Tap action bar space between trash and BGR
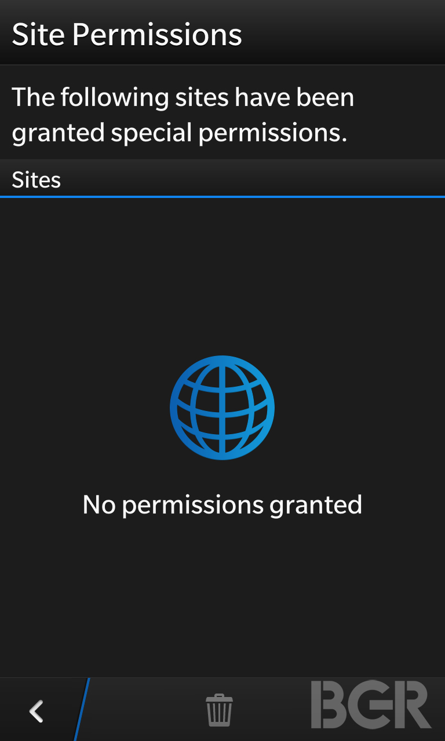Viewport: 445px width, 741px height. [x=271, y=710]
